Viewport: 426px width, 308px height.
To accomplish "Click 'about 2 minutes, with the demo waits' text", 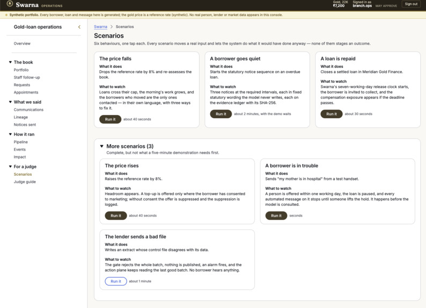I will click(262, 114).
